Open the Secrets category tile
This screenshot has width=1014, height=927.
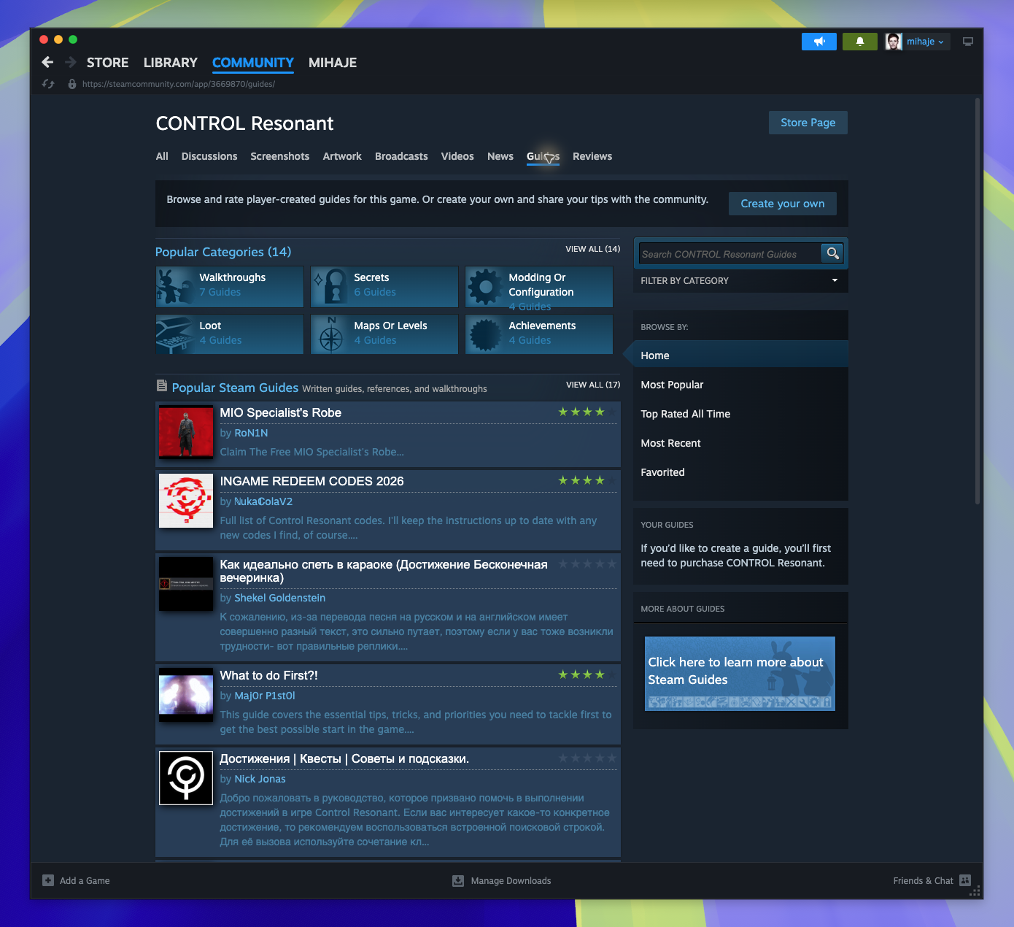[x=384, y=286]
